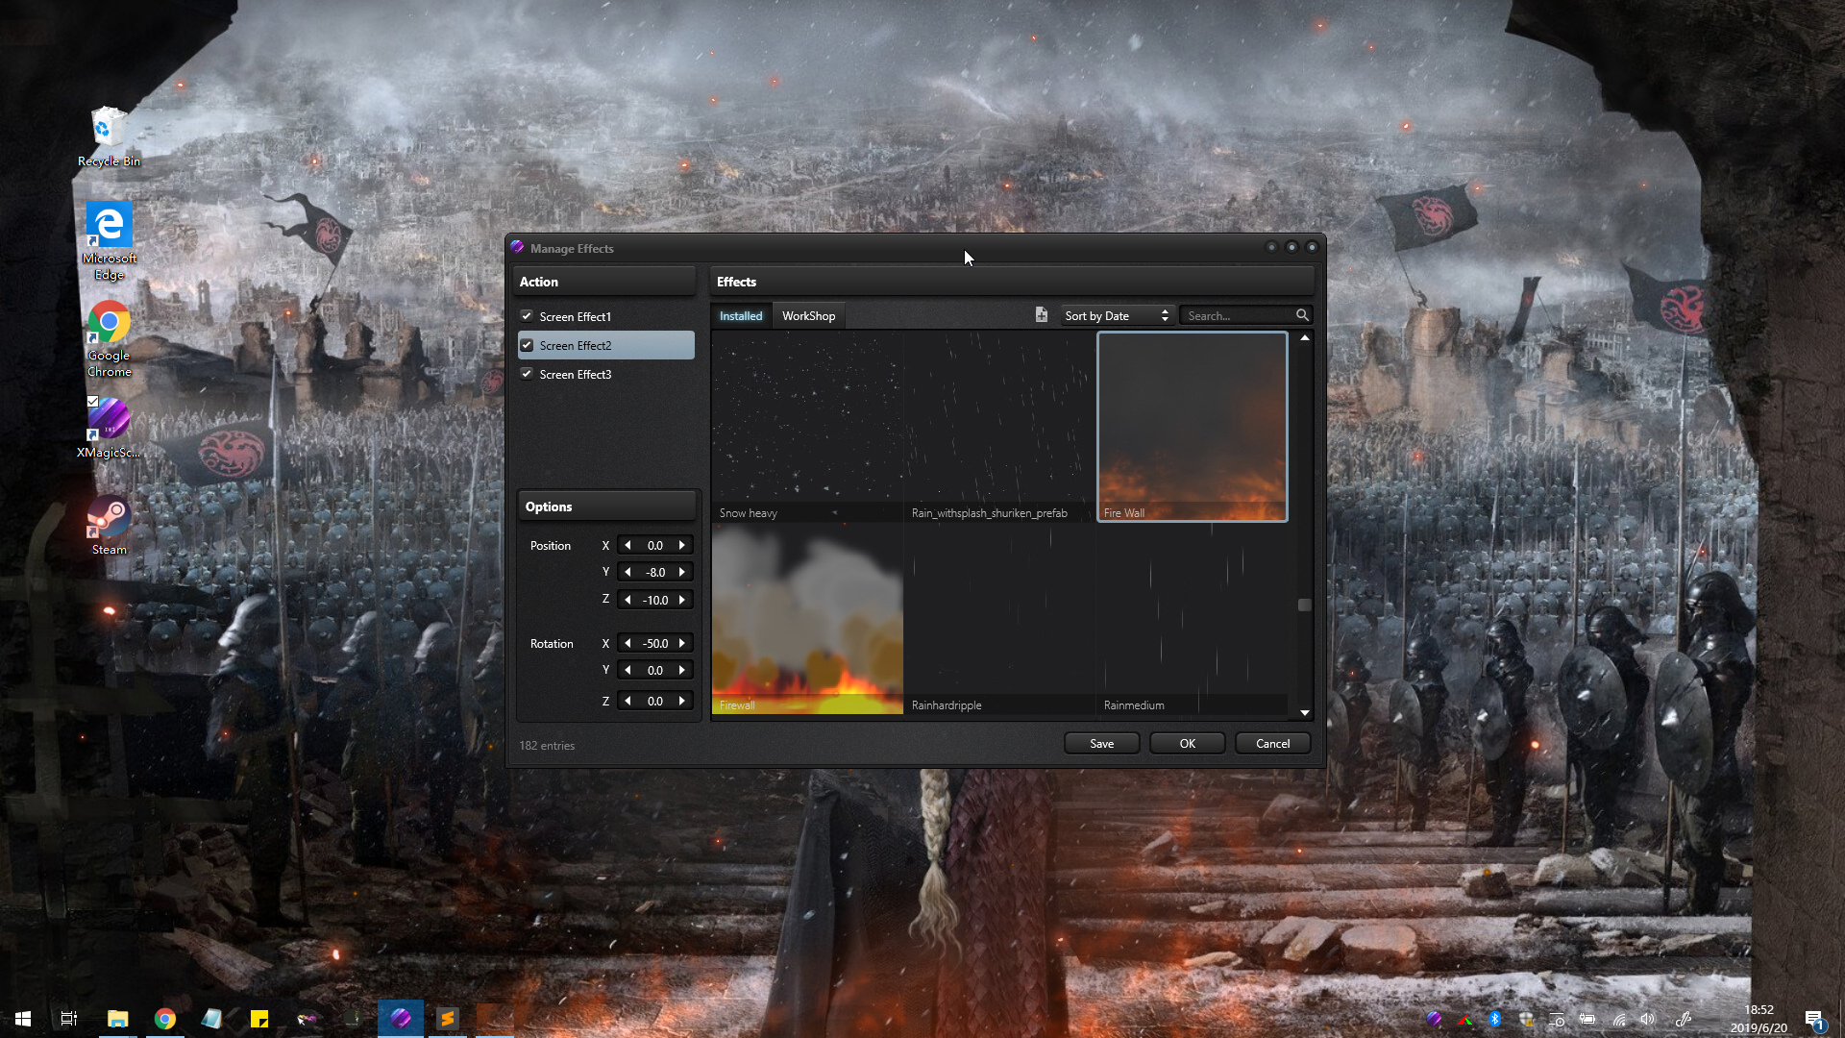Select the Screen Effect3 list item
This screenshot has width=1845, height=1038.
tap(606, 374)
